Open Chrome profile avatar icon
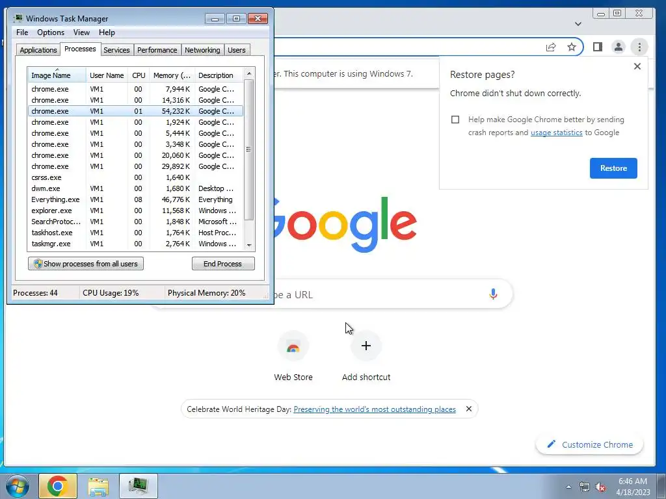Image resolution: width=666 pixels, height=499 pixels. click(x=619, y=47)
